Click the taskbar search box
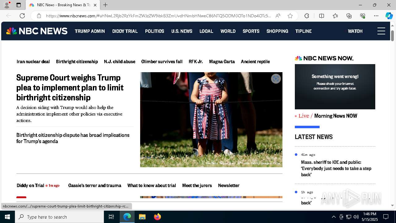The height and width of the screenshot is (223, 396). click(59, 217)
